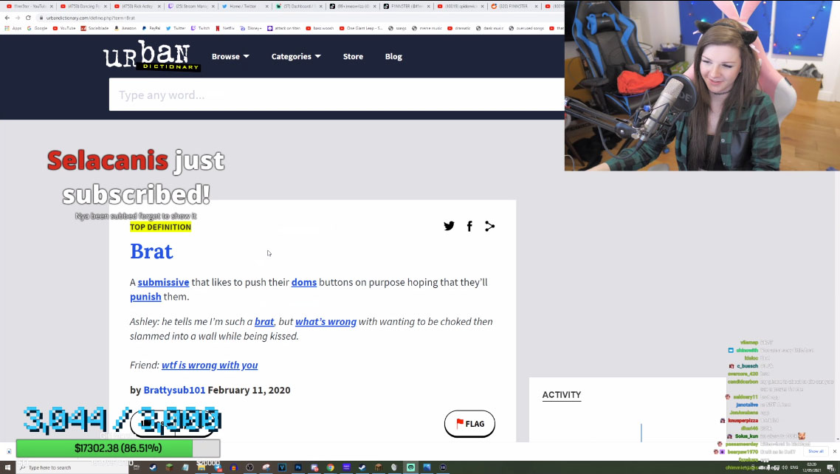The image size is (840, 474).
Task: Switch to the Dashboard tab
Action: pyautogui.click(x=298, y=7)
